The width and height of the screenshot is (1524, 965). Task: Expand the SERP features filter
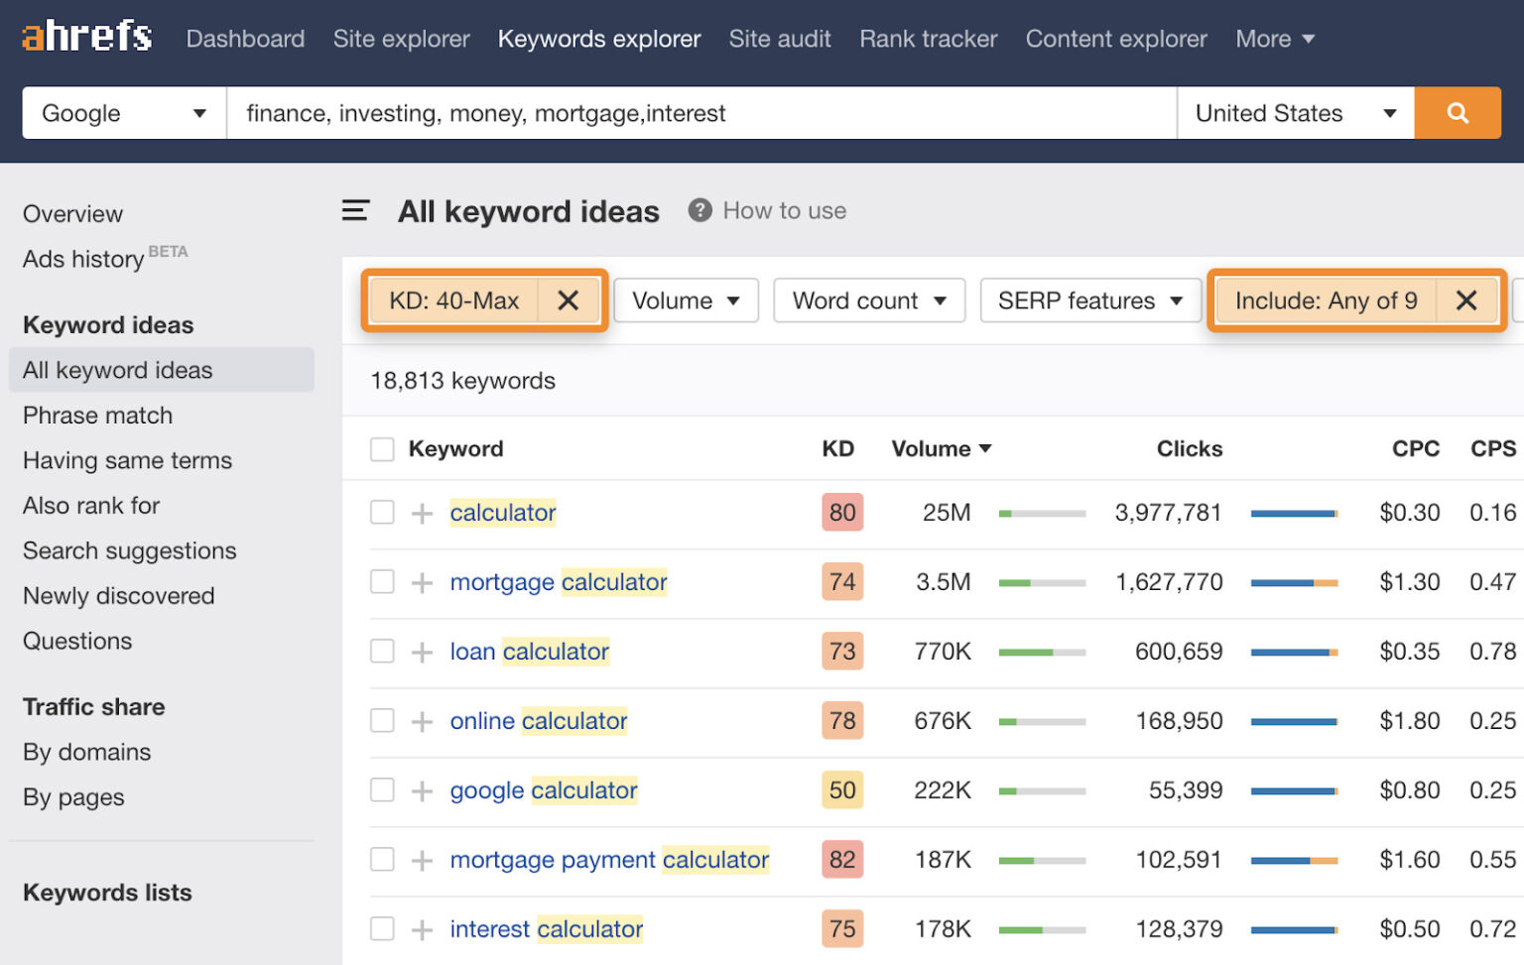pos(1089,301)
